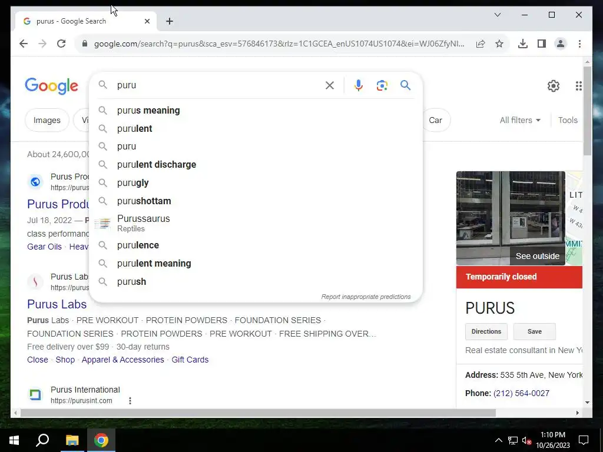Screen dimensions: 603x452
Task: Call the phone number (212) 564-0027
Action: (521, 393)
